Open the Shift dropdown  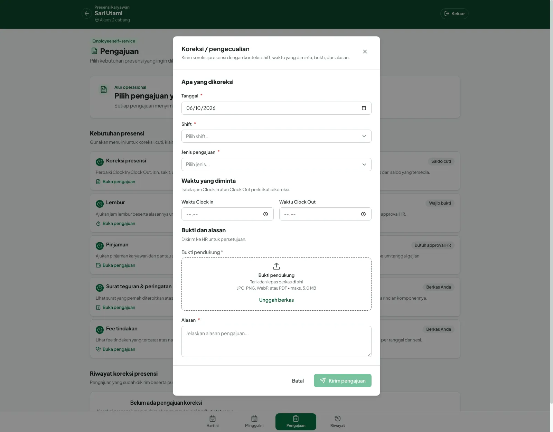(x=276, y=136)
